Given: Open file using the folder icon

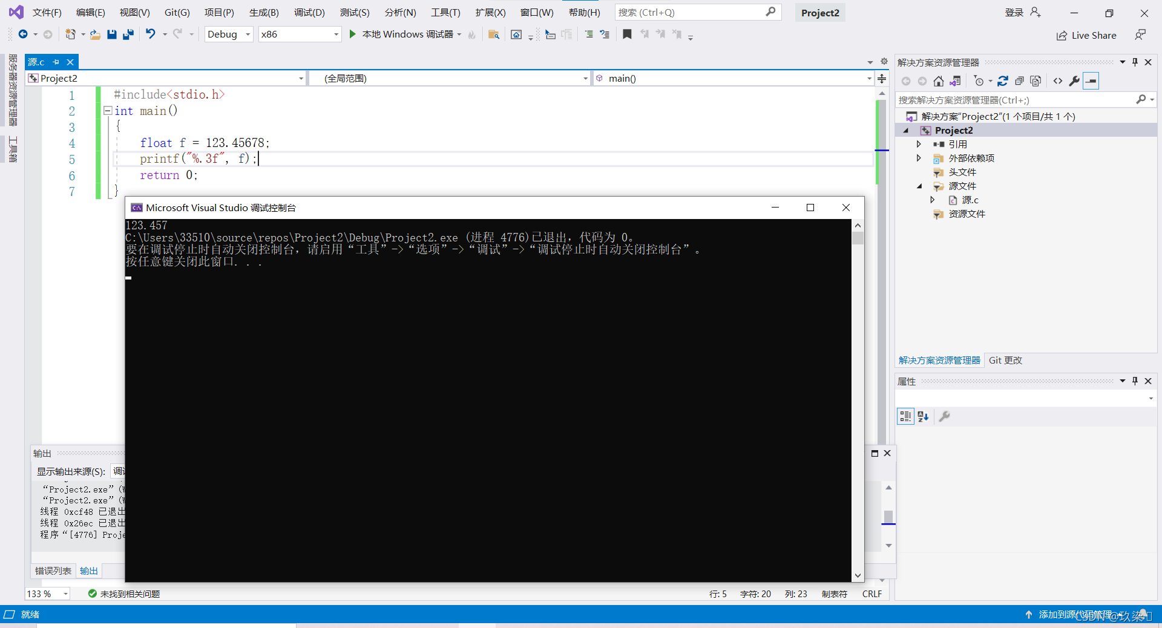Looking at the screenshot, I should [95, 34].
